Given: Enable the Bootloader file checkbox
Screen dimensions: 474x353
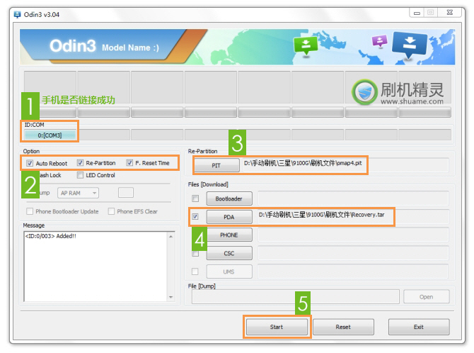Looking at the screenshot, I should click(195, 198).
